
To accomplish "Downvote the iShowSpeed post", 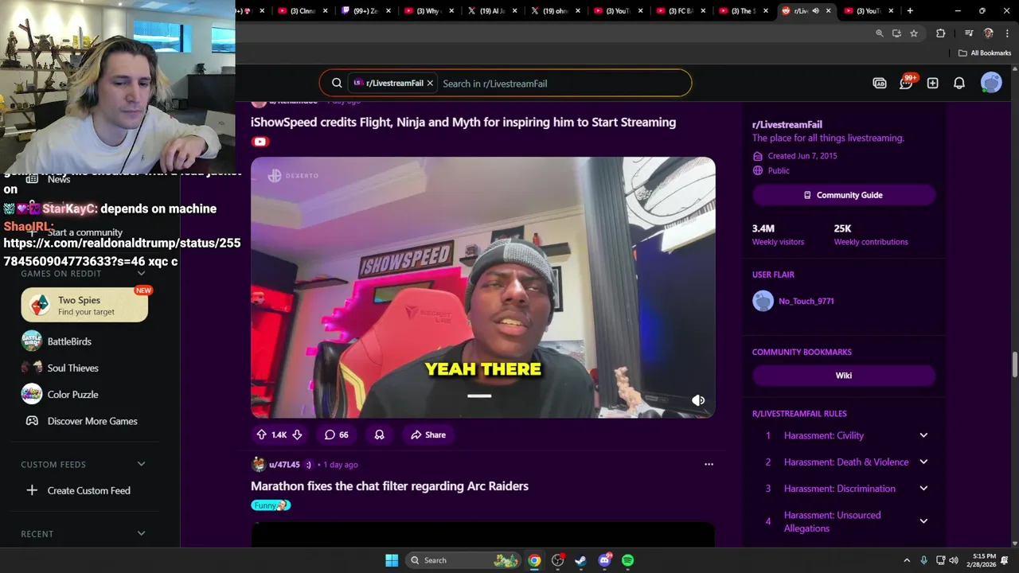I will coord(297,435).
